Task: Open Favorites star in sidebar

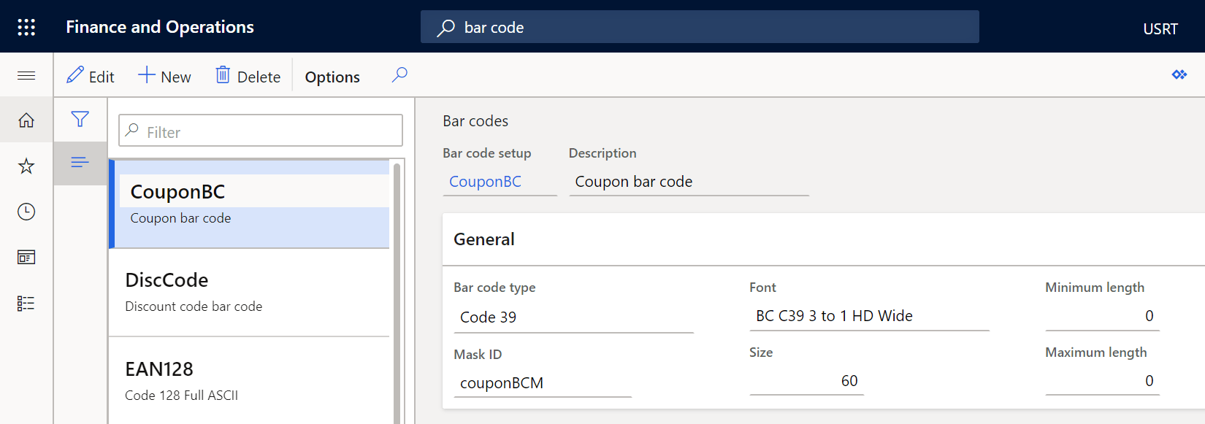Action: [26, 166]
